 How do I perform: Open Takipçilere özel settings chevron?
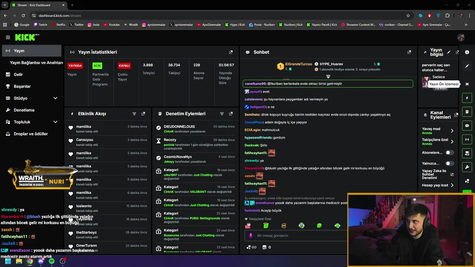click(452, 142)
